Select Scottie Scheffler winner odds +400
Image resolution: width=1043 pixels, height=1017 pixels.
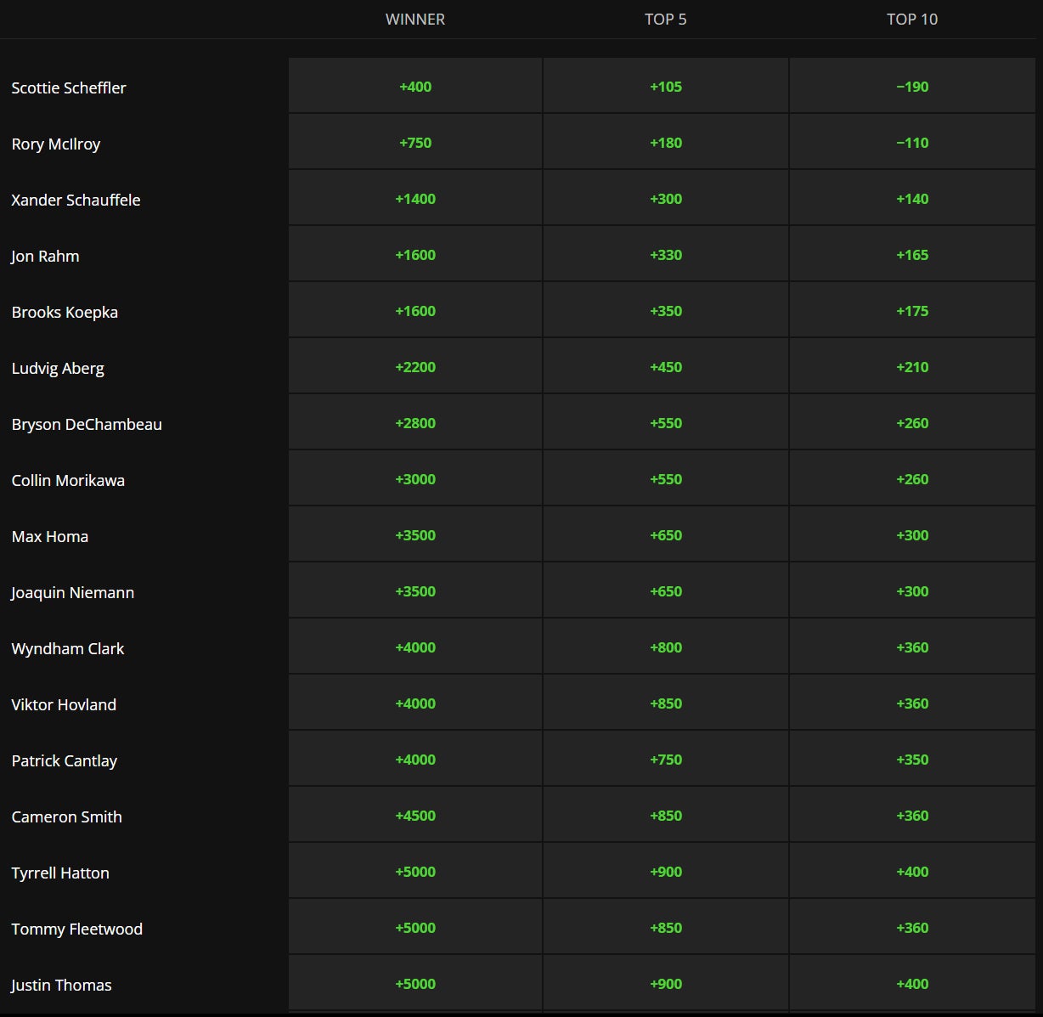coord(415,87)
